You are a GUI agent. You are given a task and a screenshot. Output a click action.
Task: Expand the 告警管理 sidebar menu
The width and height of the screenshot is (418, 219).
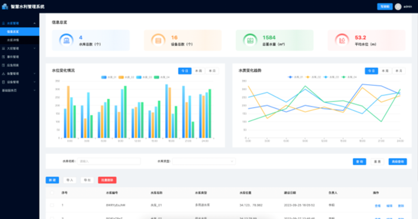click(19, 73)
